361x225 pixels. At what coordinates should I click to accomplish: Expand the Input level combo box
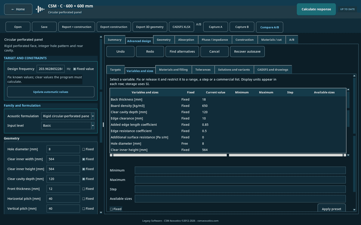coord(93,126)
